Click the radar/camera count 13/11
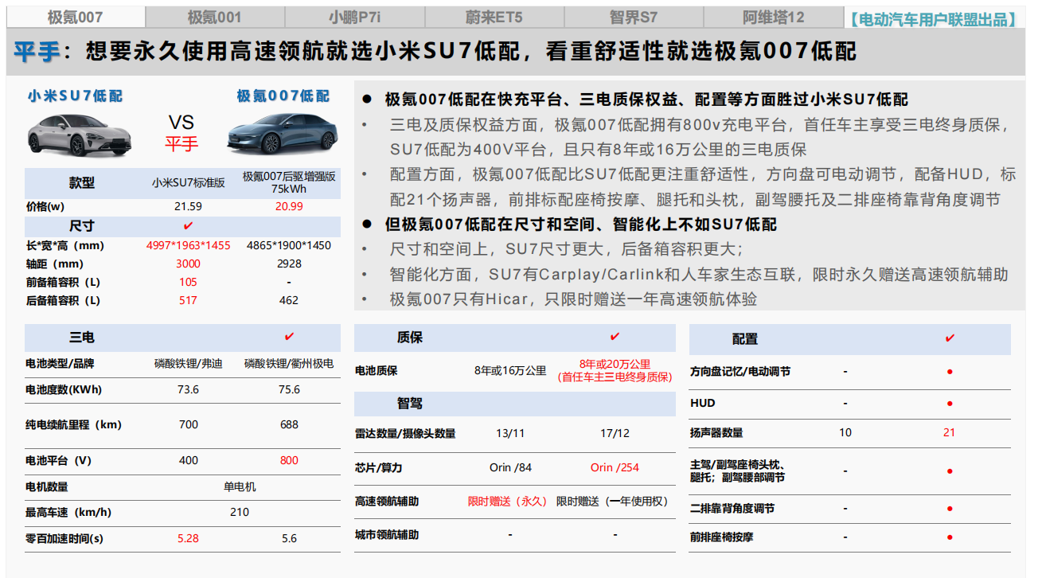This screenshot has height=578, width=1042. pos(510,433)
